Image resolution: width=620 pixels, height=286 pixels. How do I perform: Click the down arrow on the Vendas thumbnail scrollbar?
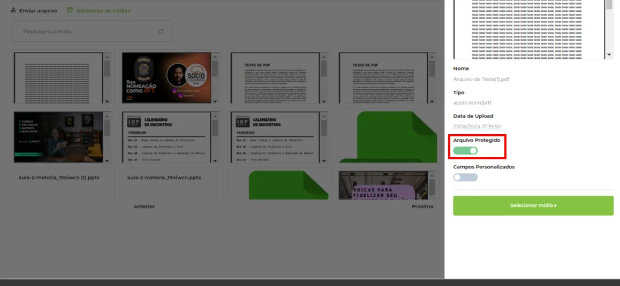(x=107, y=161)
